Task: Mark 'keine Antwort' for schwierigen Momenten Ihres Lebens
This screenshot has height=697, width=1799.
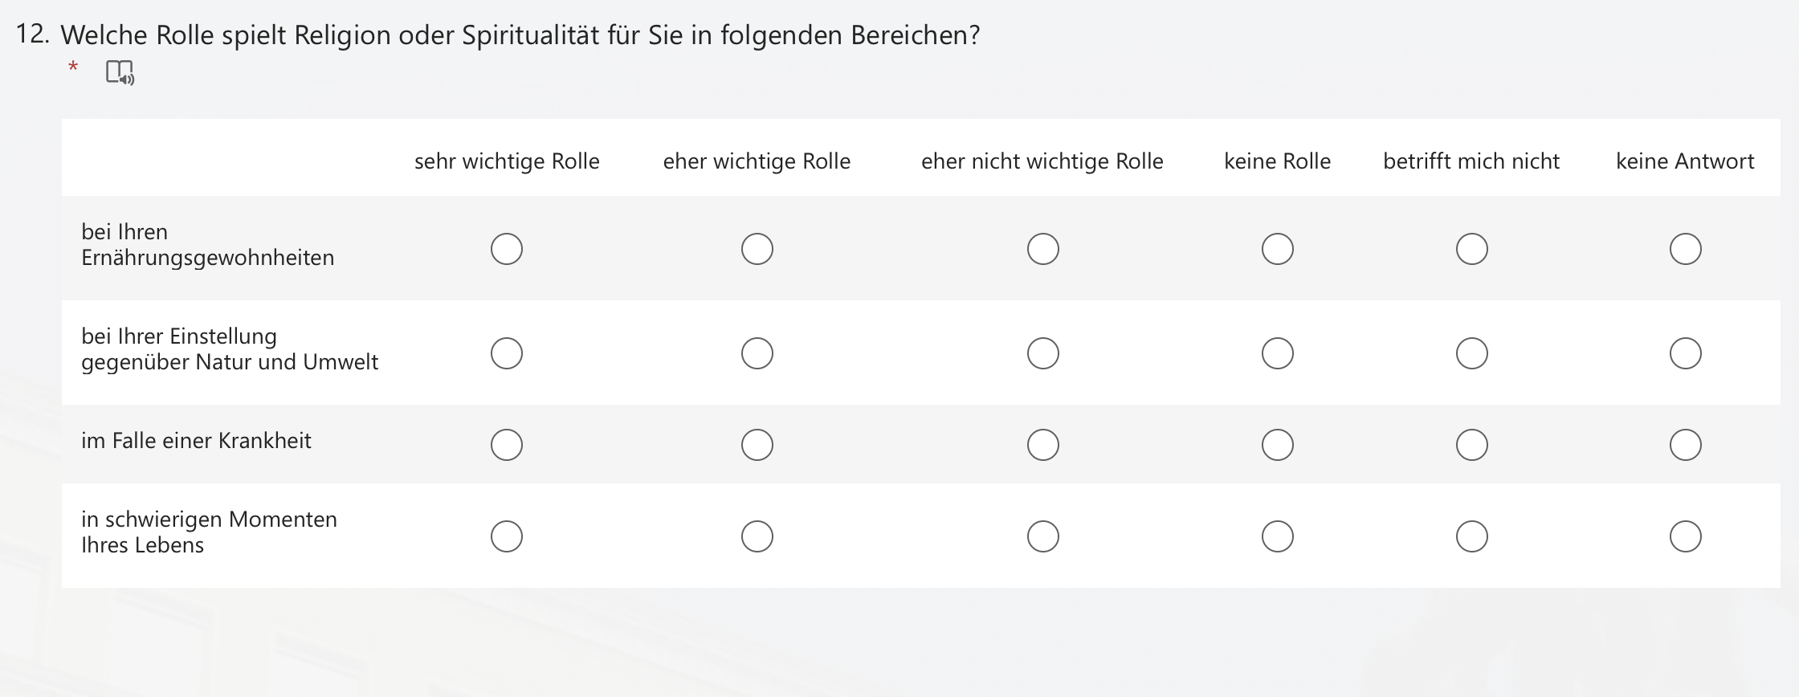Action: pyautogui.click(x=1686, y=536)
